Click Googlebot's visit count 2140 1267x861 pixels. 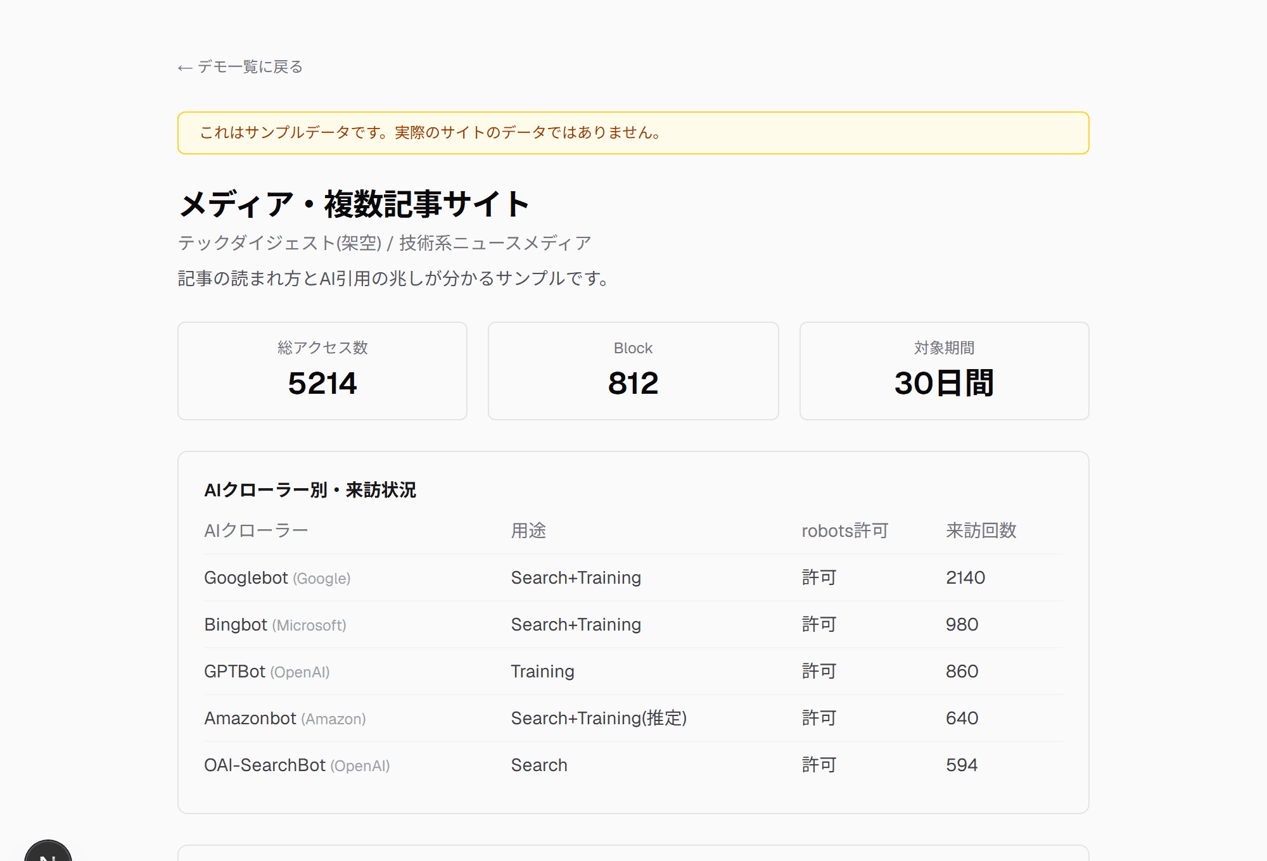click(965, 577)
